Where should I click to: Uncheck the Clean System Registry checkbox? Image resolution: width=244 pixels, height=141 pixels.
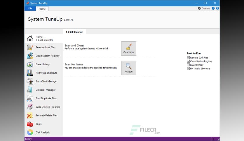pos(188,61)
